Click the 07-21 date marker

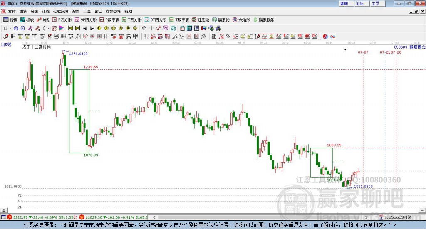click(385, 52)
